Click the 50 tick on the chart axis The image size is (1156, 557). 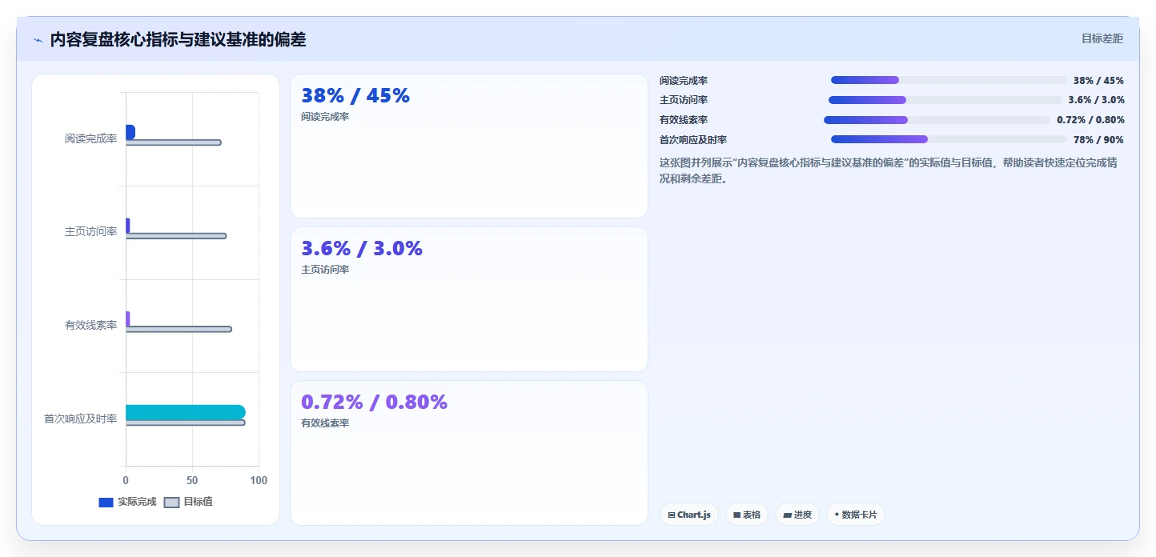tap(192, 480)
